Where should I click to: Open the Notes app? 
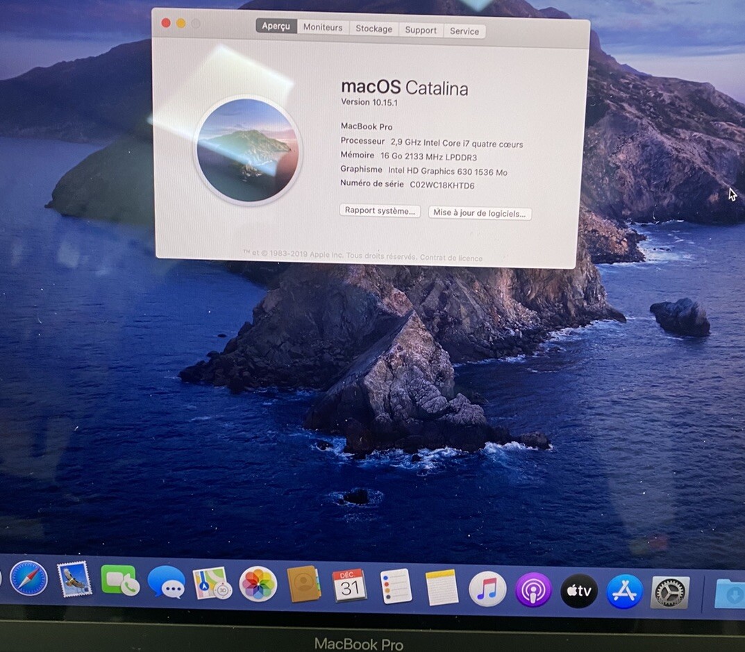coord(442,588)
